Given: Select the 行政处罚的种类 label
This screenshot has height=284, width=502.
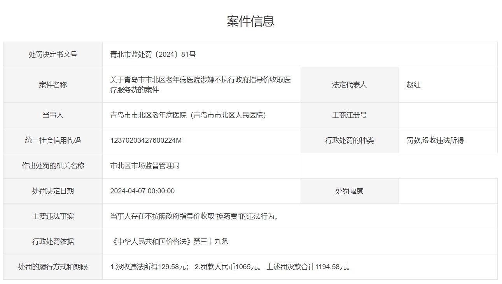Looking at the screenshot, I should pyautogui.click(x=349, y=140).
